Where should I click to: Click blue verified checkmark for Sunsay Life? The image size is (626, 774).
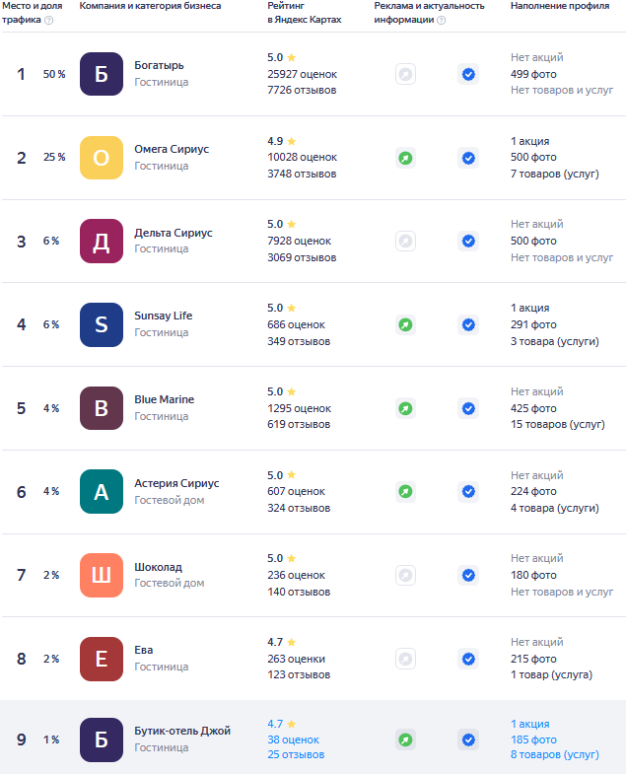tap(468, 324)
